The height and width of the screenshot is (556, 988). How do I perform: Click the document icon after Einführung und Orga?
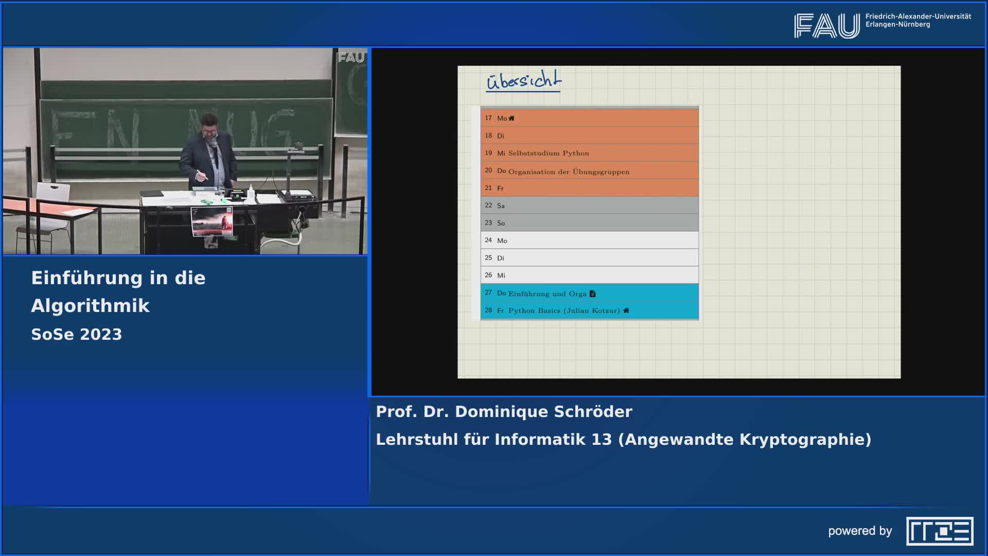tap(592, 294)
